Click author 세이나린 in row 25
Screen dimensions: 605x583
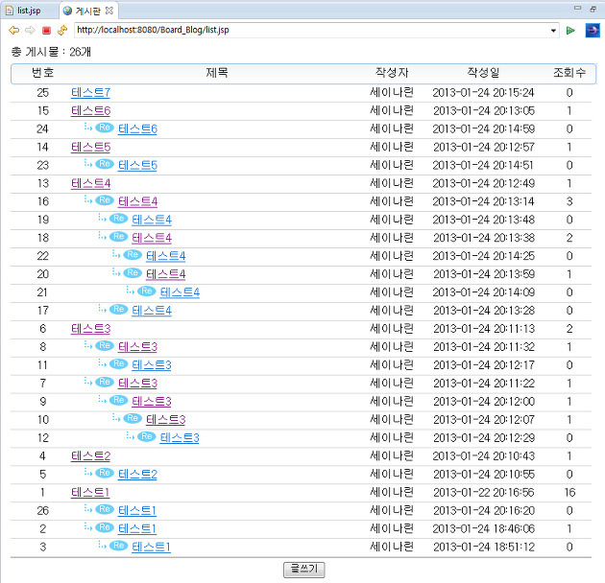pyautogui.click(x=392, y=92)
